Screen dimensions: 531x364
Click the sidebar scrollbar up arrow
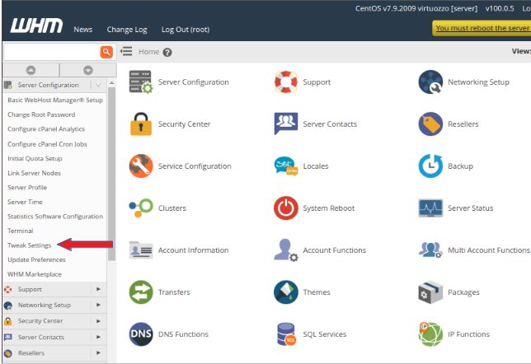click(112, 83)
